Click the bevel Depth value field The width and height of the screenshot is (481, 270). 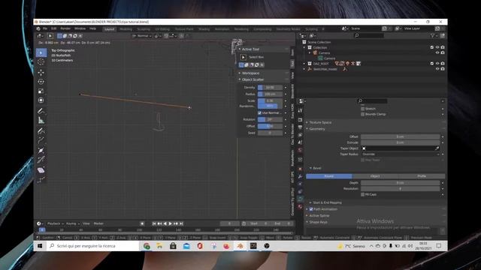tap(400, 183)
